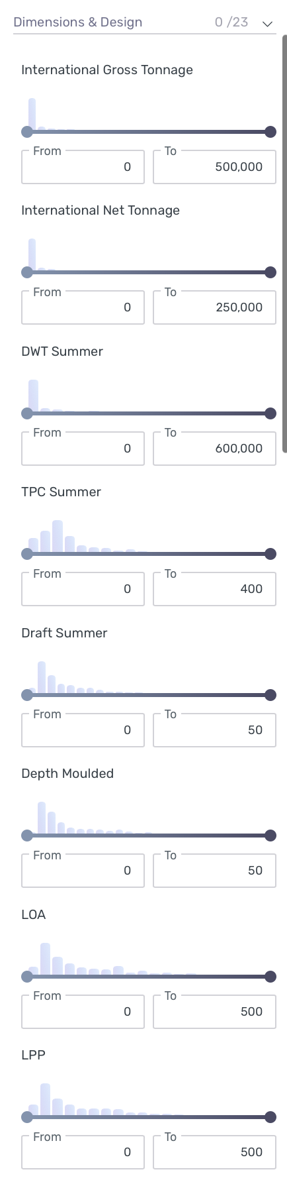Select DWT Summer right slider handle
Viewport: 287px width, 1190px height.
tap(270, 413)
